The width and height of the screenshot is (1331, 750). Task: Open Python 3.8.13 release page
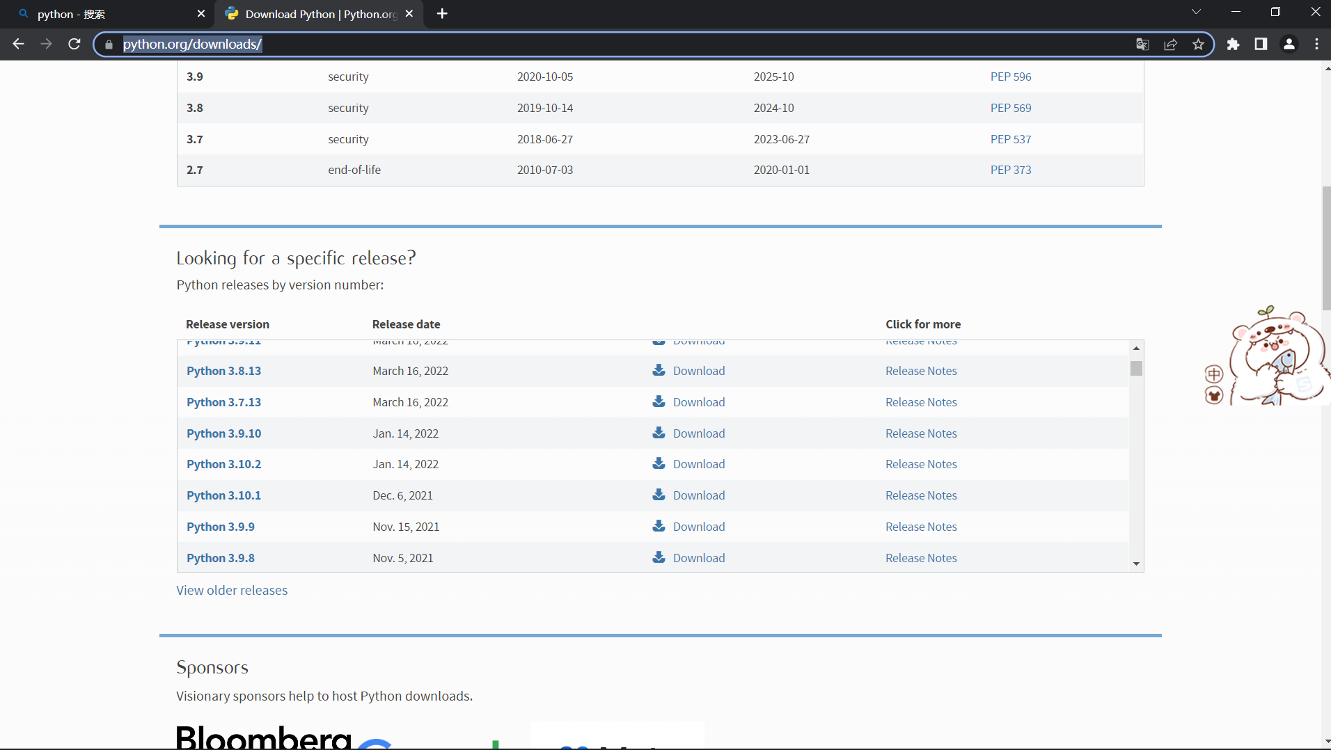(223, 371)
